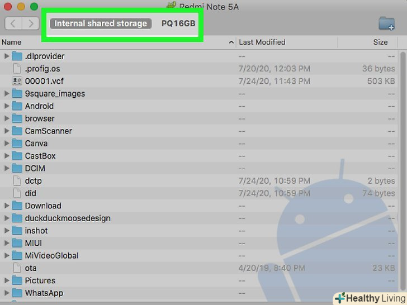407x305 pixels.
Task: Select the file name .profig.os
Action: (42, 69)
